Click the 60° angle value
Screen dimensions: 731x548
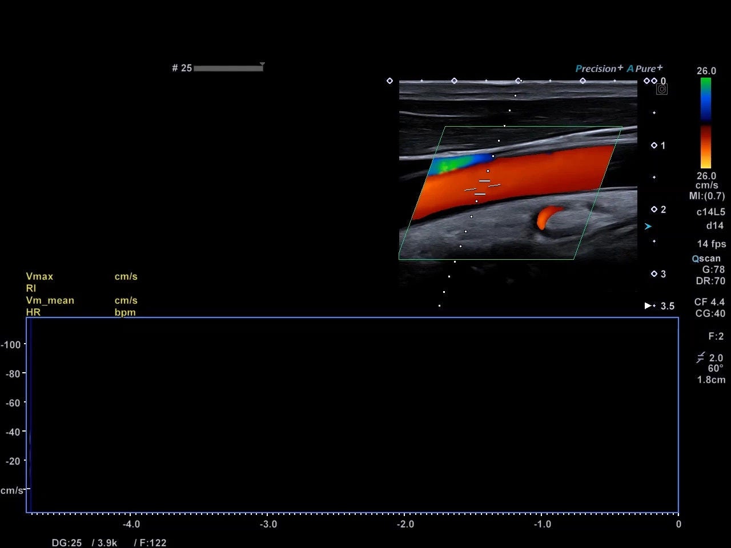tap(716, 368)
